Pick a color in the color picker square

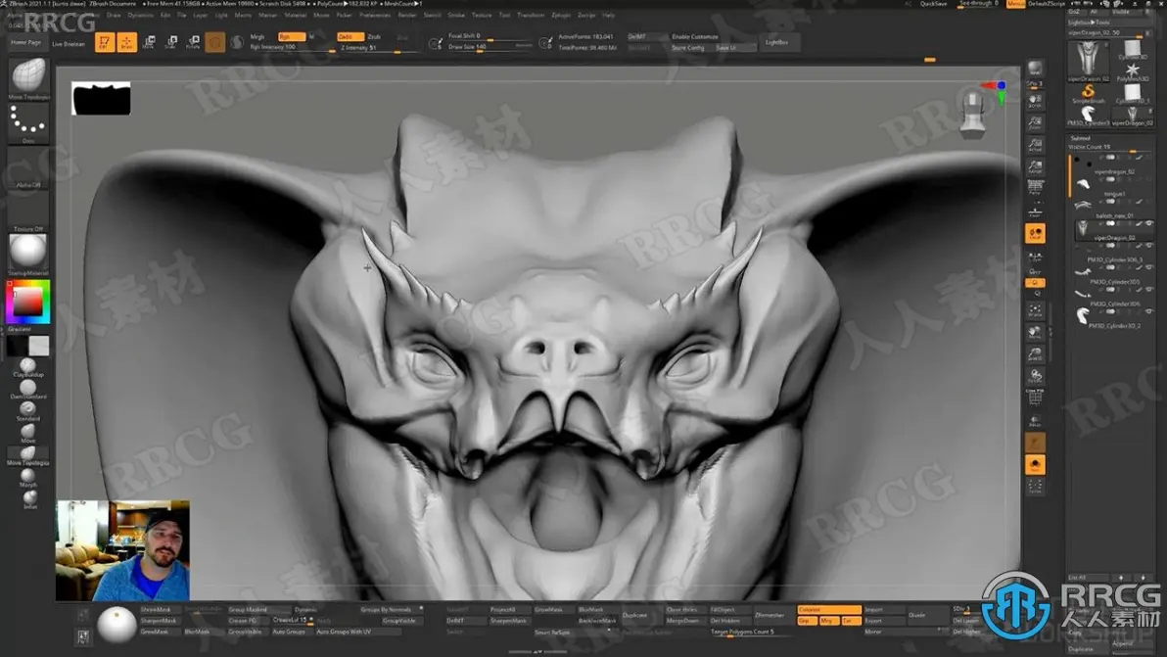click(28, 301)
